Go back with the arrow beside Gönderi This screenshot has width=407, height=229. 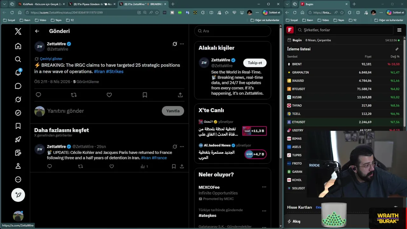click(37, 31)
